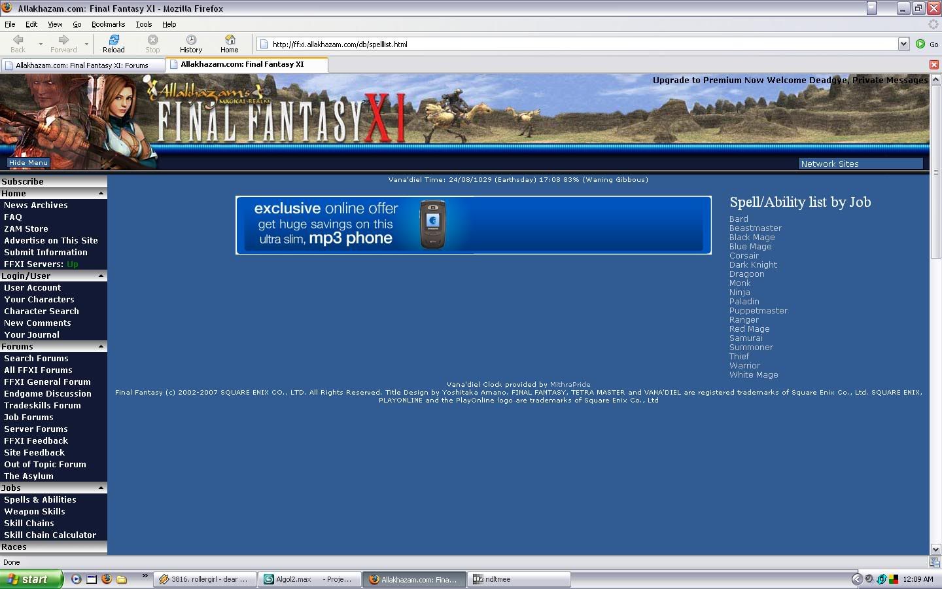Open Character Search
Screen dimensions: 942x589
point(41,312)
